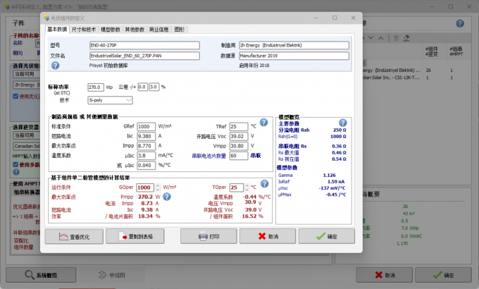The height and width of the screenshot is (289, 479).
Task: Click Isc 9.380 field
Action: (146, 136)
